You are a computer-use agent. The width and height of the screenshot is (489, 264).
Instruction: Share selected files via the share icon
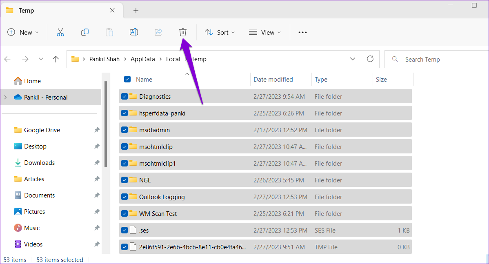(x=158, y=32)
